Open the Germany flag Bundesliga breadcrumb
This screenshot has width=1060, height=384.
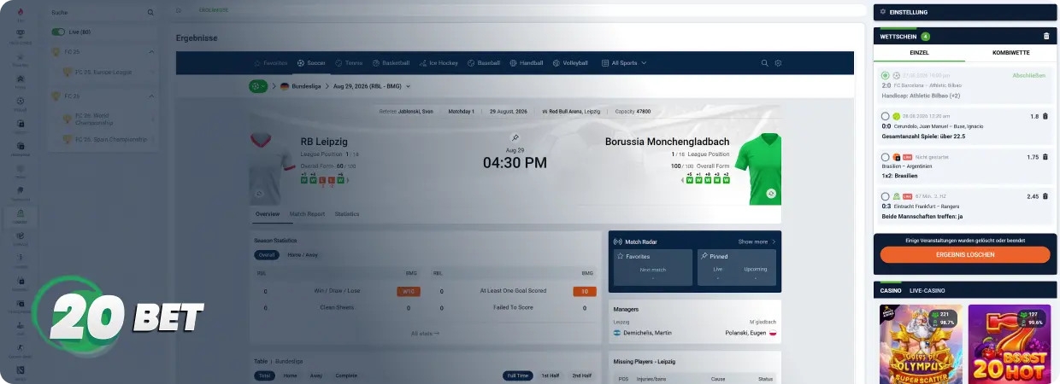click(x=299, y=86)
